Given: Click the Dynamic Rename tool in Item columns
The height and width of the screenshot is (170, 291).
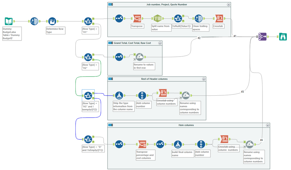Looking at the screenshot, I should click(x=250, y=144).
